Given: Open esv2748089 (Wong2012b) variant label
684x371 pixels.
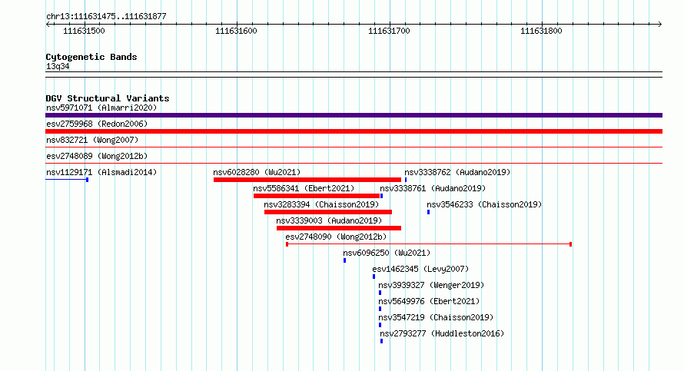Looking at the screenshot, I should 97,156.
